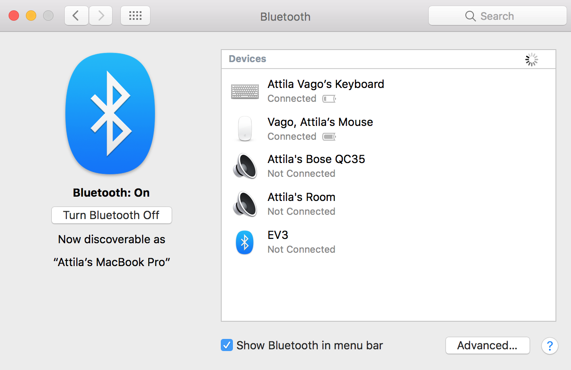Viewport: 571px width, 370px height.
Task: Open the Advanced… settings button
Action: point(487,345)
